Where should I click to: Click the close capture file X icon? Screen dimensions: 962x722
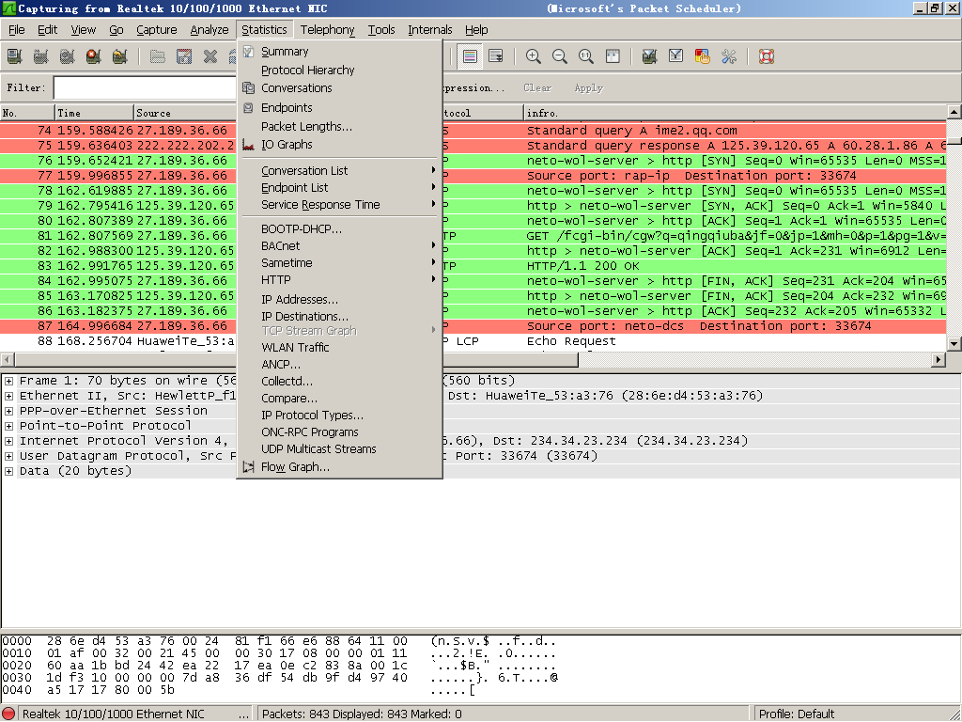click(210, 56)
